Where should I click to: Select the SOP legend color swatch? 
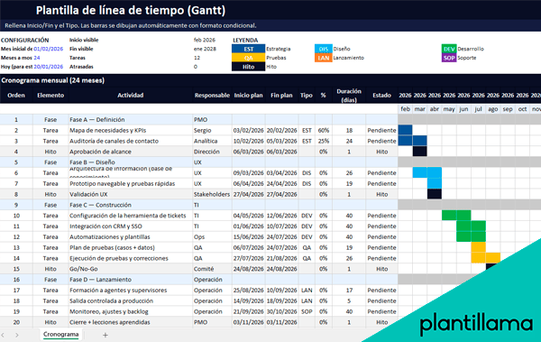click(449, 58)
